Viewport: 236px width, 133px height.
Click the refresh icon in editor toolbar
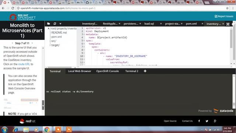tap(55, 24)
